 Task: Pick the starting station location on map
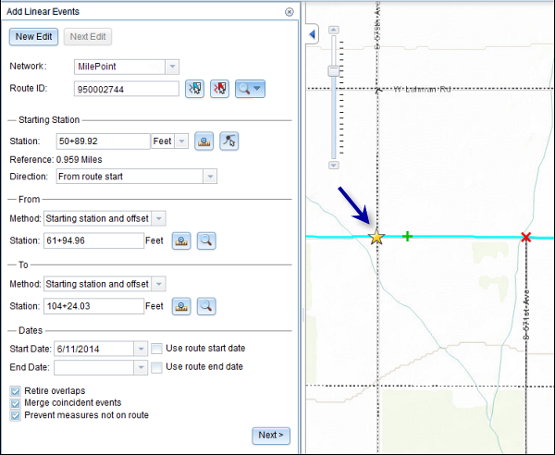tap(205, 141)
